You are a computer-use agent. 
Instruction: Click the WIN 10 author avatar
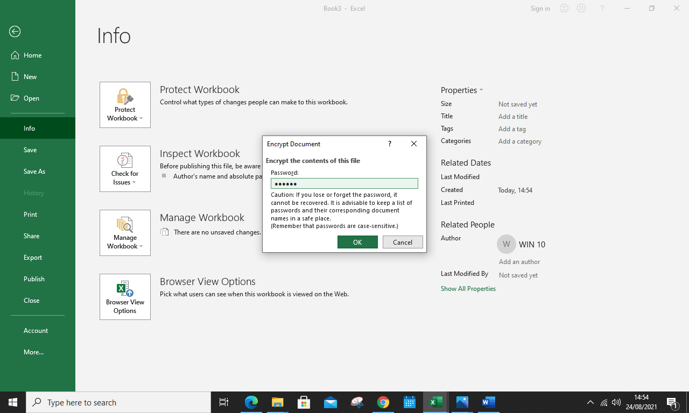(506, 244)
